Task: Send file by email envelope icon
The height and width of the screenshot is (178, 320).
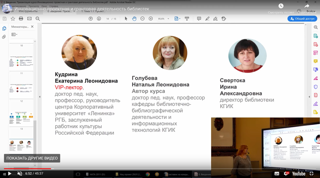Action: coord(29,18)
